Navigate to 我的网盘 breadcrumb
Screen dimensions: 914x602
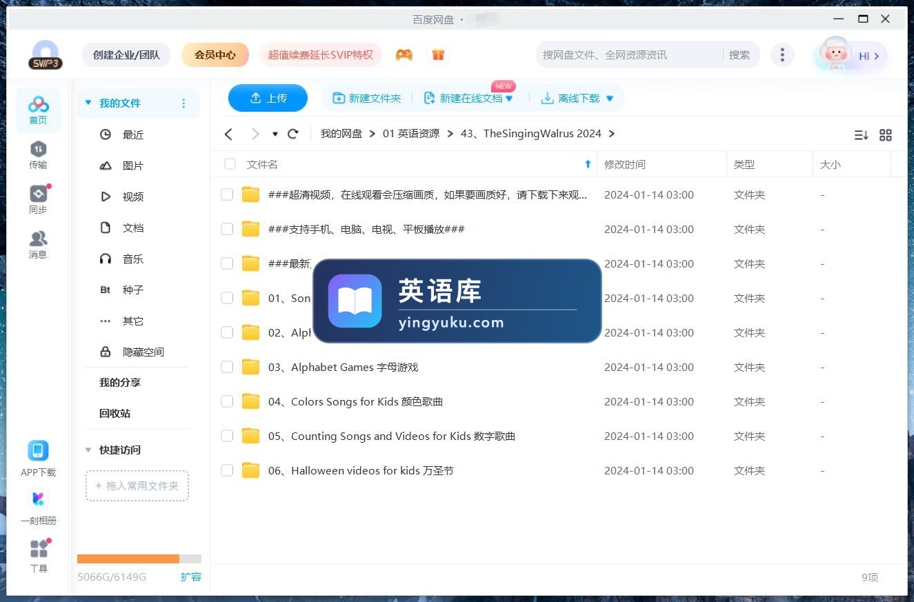click(341, 134)
